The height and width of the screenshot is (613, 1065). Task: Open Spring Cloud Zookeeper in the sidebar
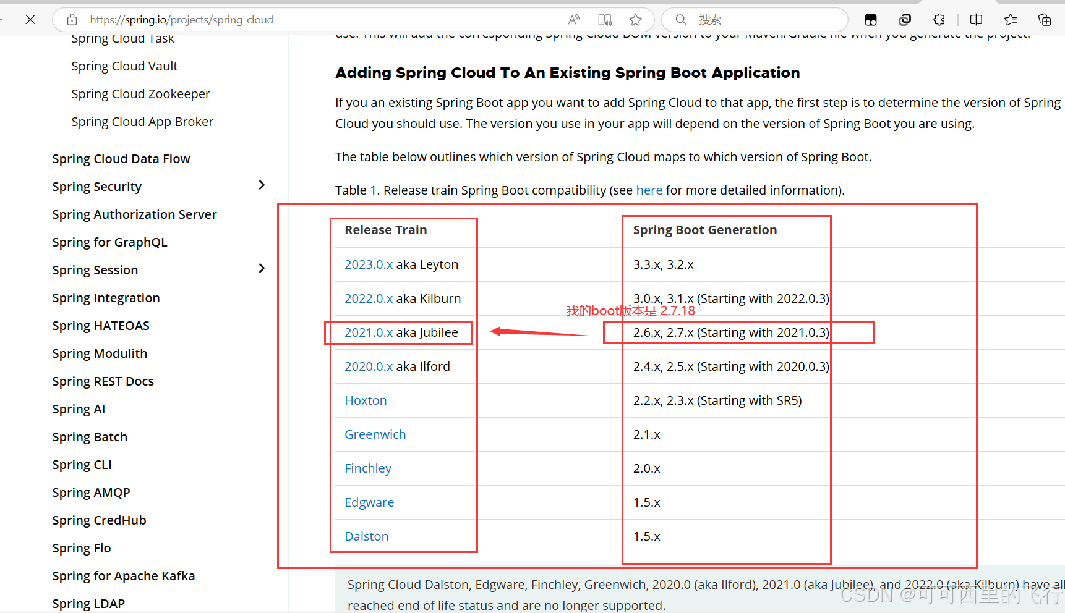tap(140, 94)
